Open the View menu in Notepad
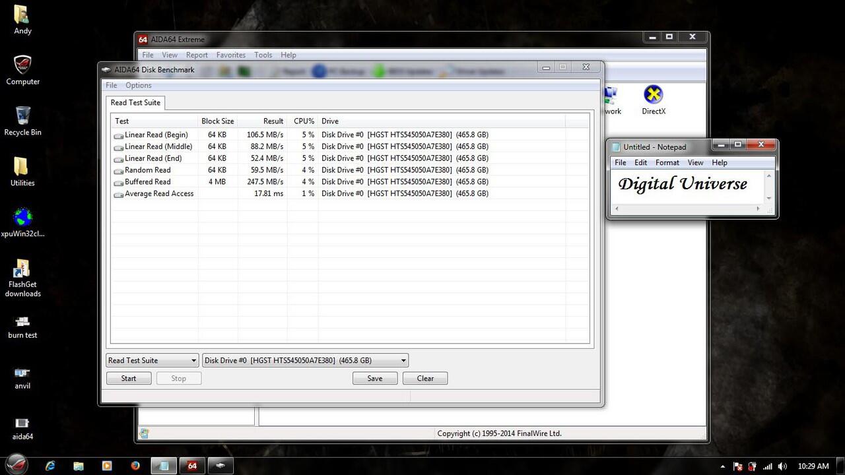This screenshot has width=845, height=475. pyautogui.click(x=696, y=162)
